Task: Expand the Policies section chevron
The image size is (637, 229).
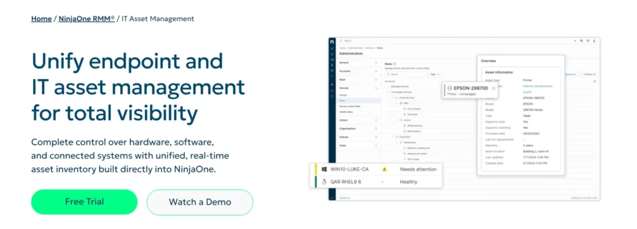Action: [376, 137]
